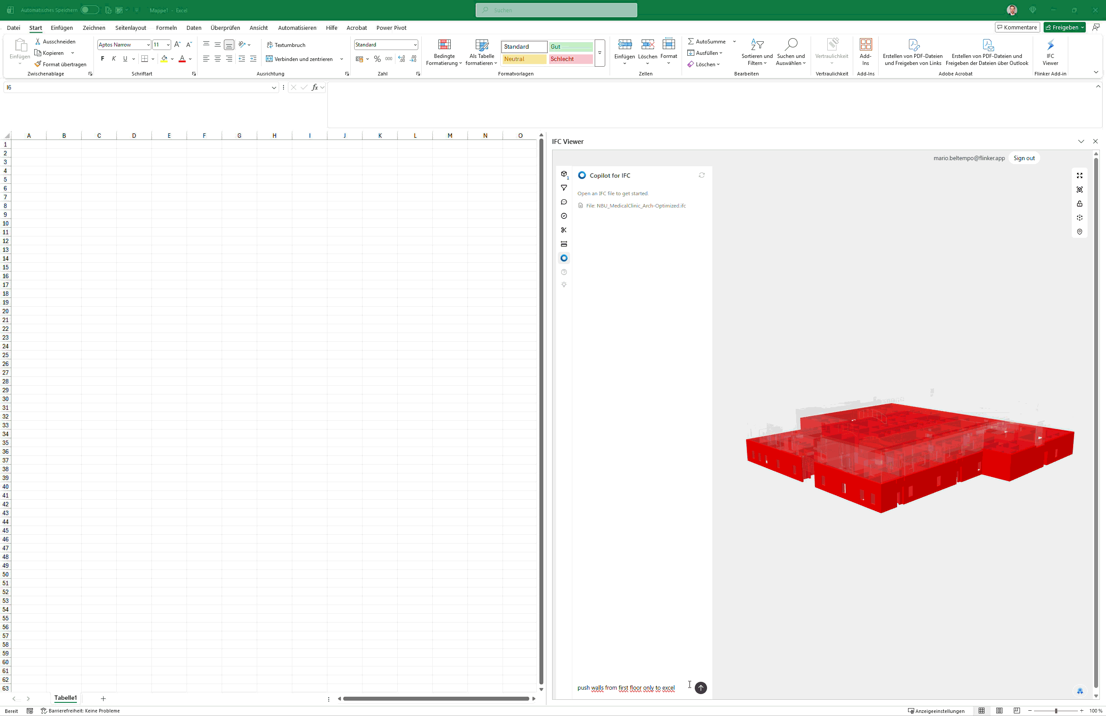Send the Copilot prompt with arrow button
Viewport: 1106px width, 716px height.
click(x=700, y=687)
